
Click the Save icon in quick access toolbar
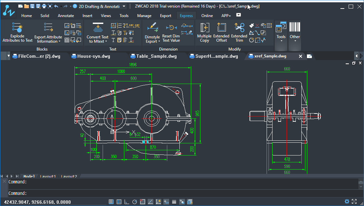click(x=32, y=6)
